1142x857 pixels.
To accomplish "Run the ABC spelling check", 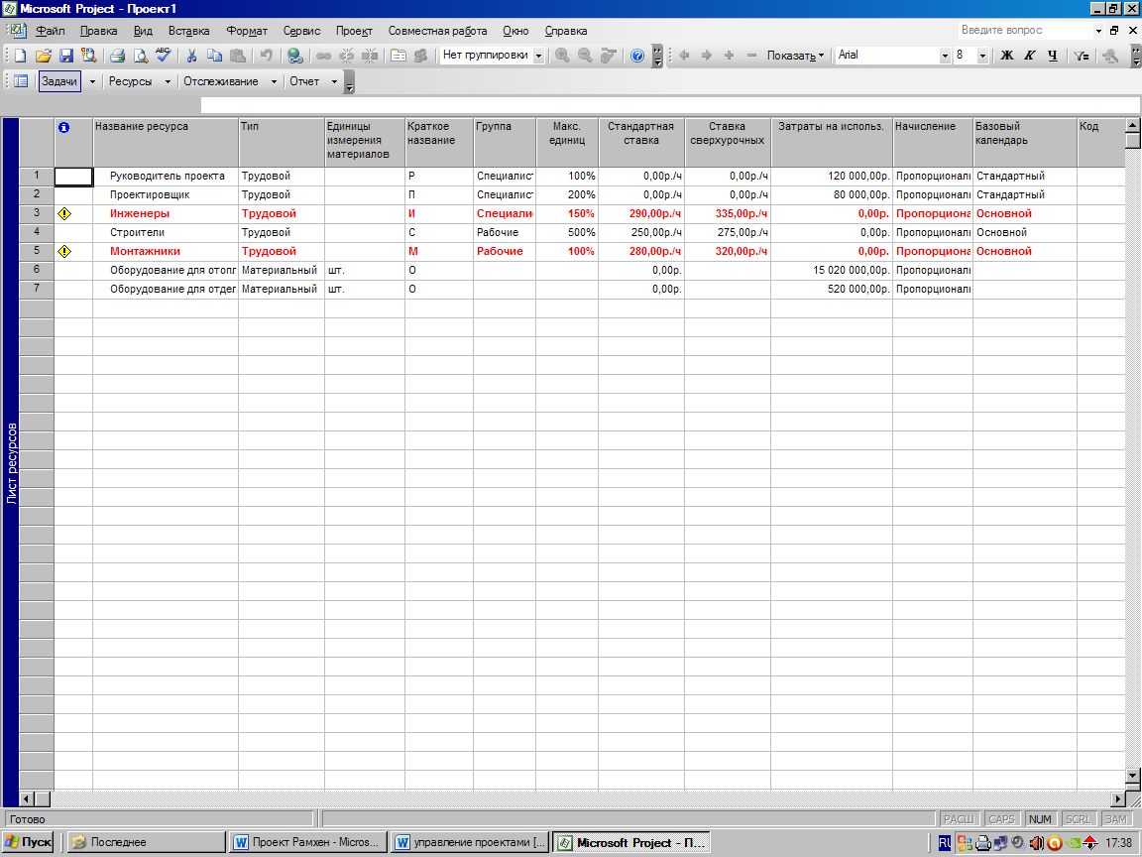I will tap(164, 56).
